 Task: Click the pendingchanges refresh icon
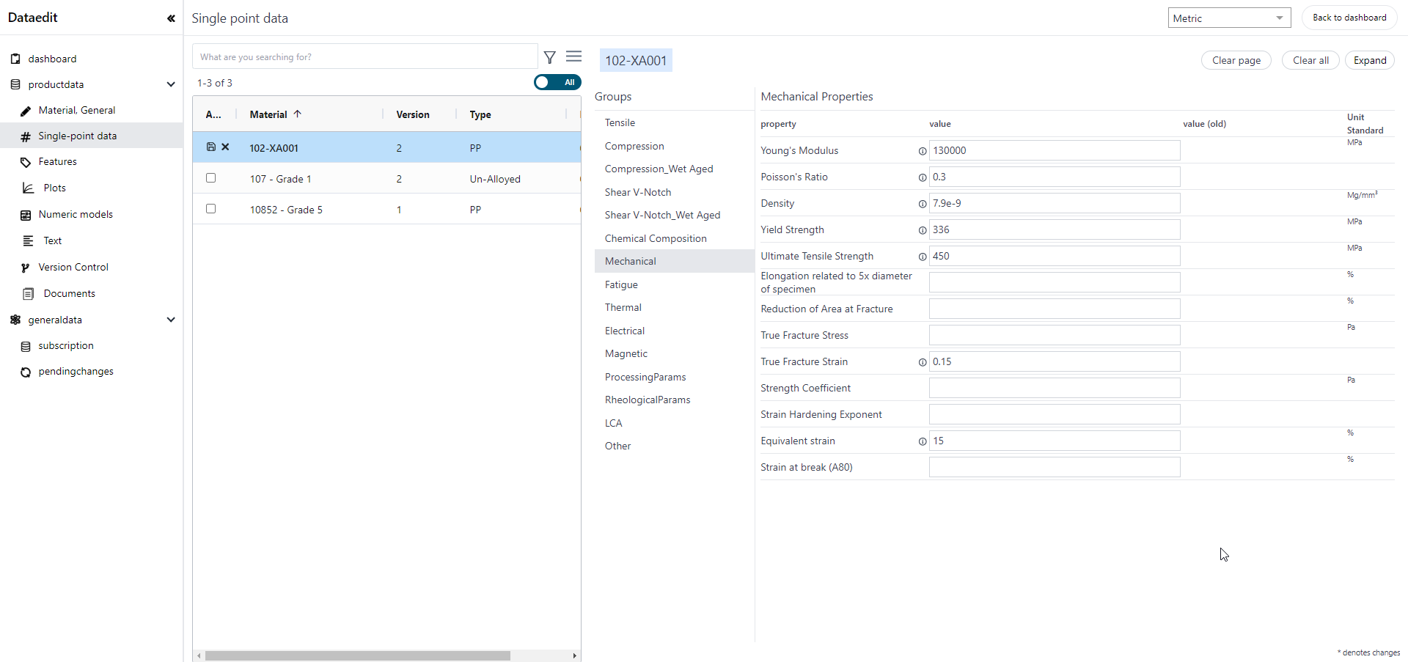pos(26,372)
